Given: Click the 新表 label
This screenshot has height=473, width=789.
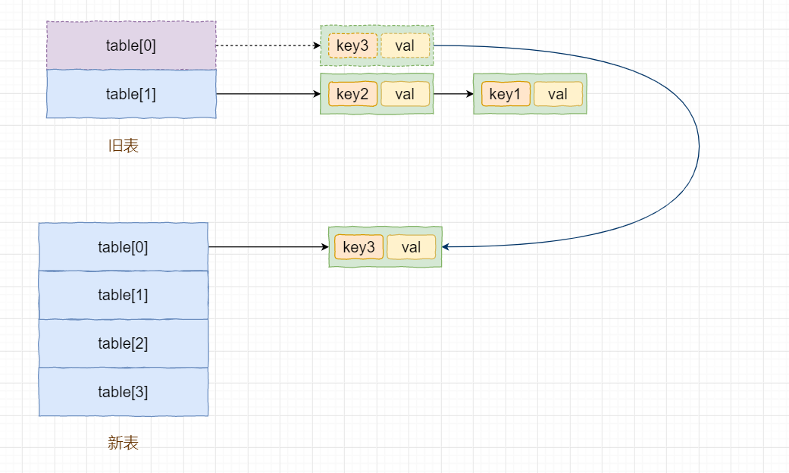Looking at the screenshot, I should click(x=124, y=443).
